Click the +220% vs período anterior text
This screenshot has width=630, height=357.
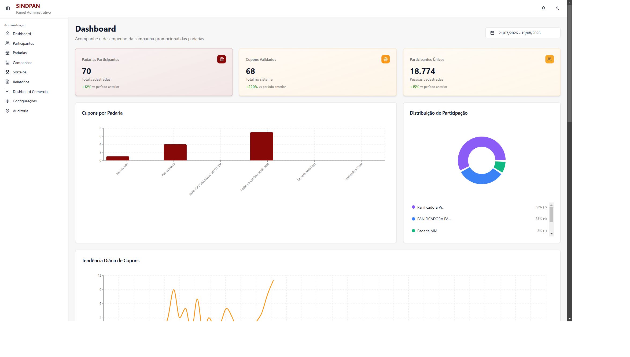266,87
